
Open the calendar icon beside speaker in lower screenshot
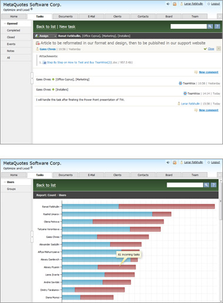175,163
